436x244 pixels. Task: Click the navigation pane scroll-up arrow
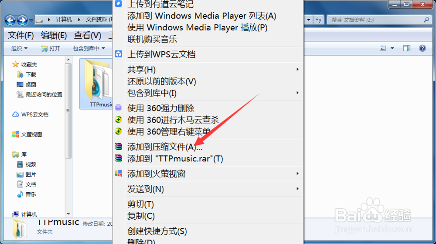(68, 60)
